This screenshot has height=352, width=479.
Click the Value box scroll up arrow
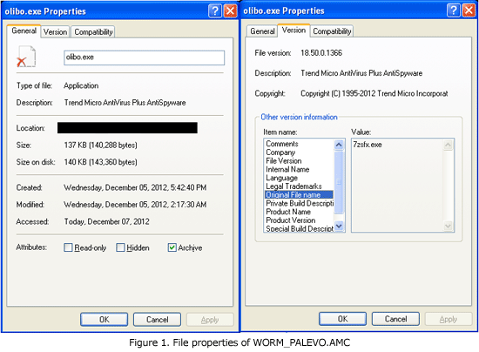point(448,145)
